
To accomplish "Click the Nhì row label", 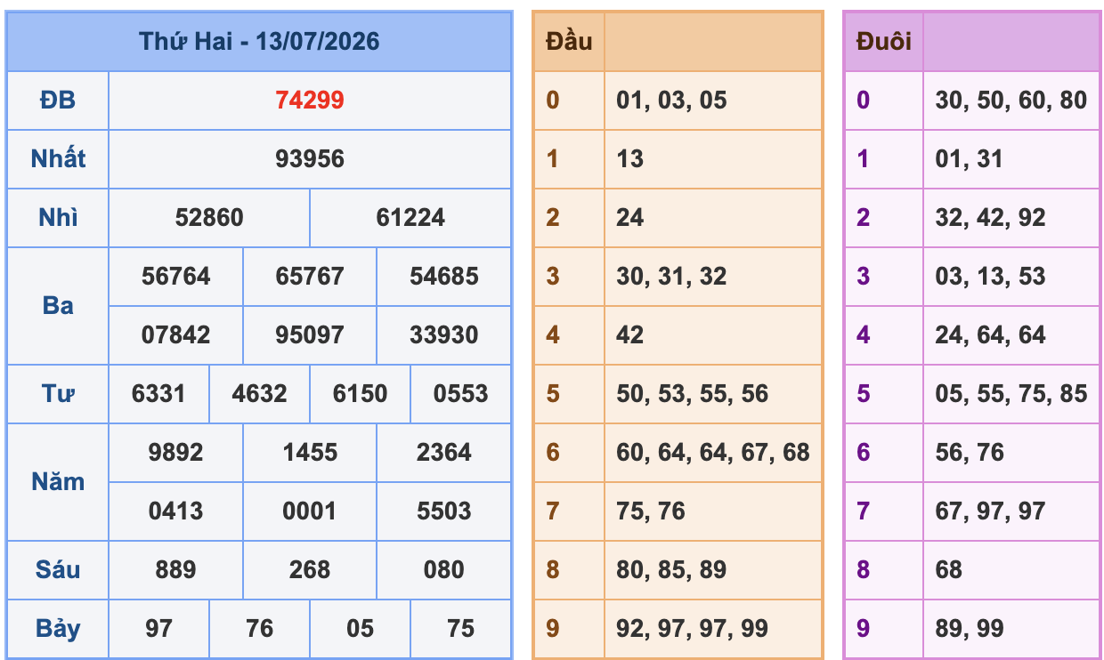I will [x=58, y=218].
